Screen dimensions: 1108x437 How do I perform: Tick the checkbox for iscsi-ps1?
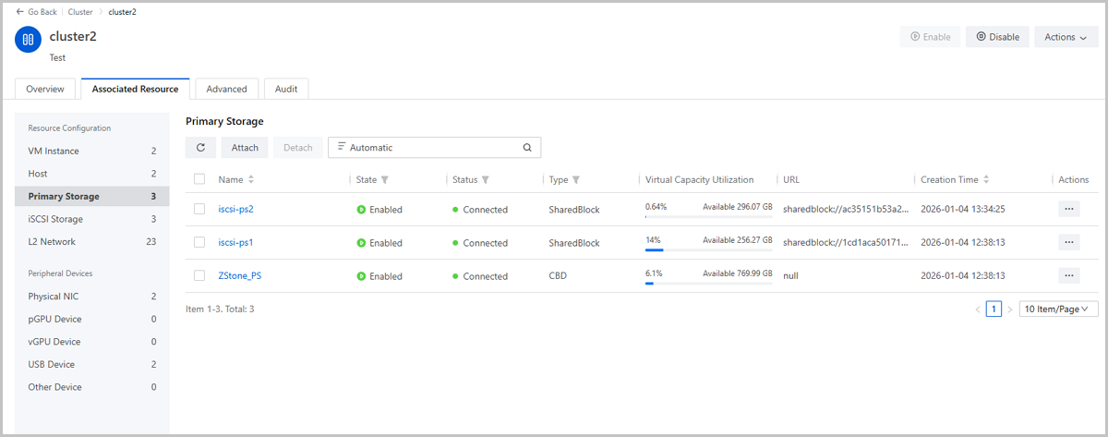coord(199,243)
